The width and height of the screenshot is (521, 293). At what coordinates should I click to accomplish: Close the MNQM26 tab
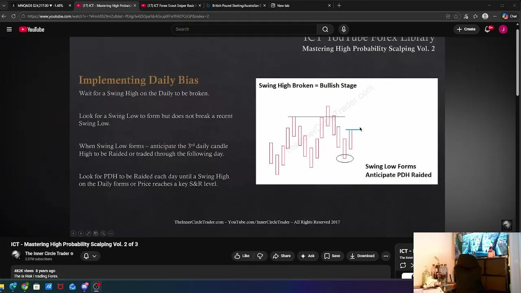(70, 6)
